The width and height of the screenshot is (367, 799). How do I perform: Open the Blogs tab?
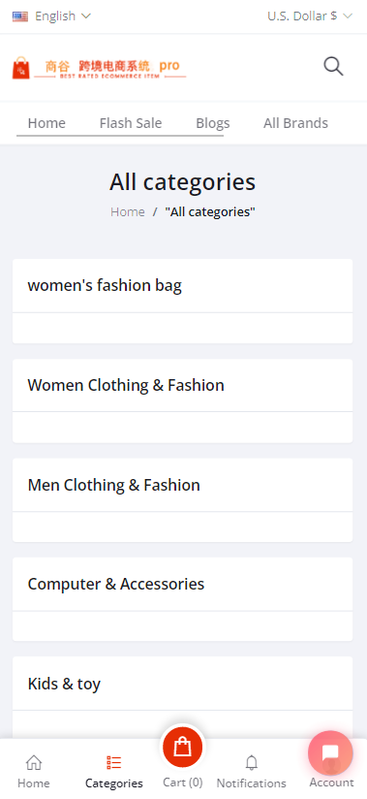(x=213, y=123)
